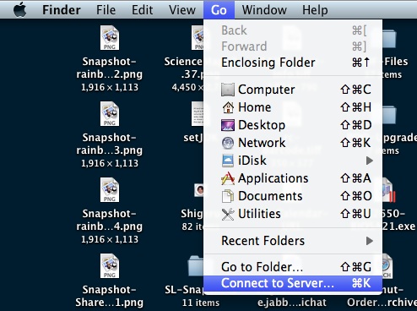Viewport: 417px width, 311px height.
Task: Select Network in the Go menu
Action: pos(293,143)
